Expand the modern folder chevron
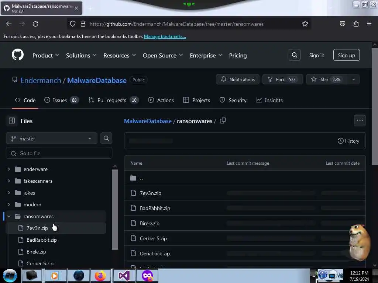 (9, 204)
